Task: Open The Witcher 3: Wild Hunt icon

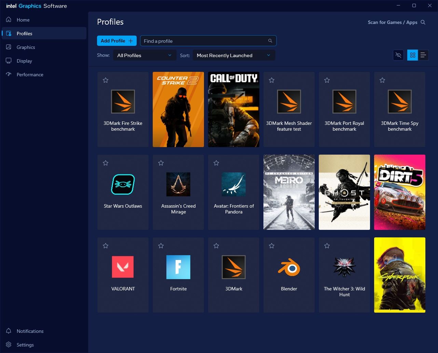Action: [344, 267]
